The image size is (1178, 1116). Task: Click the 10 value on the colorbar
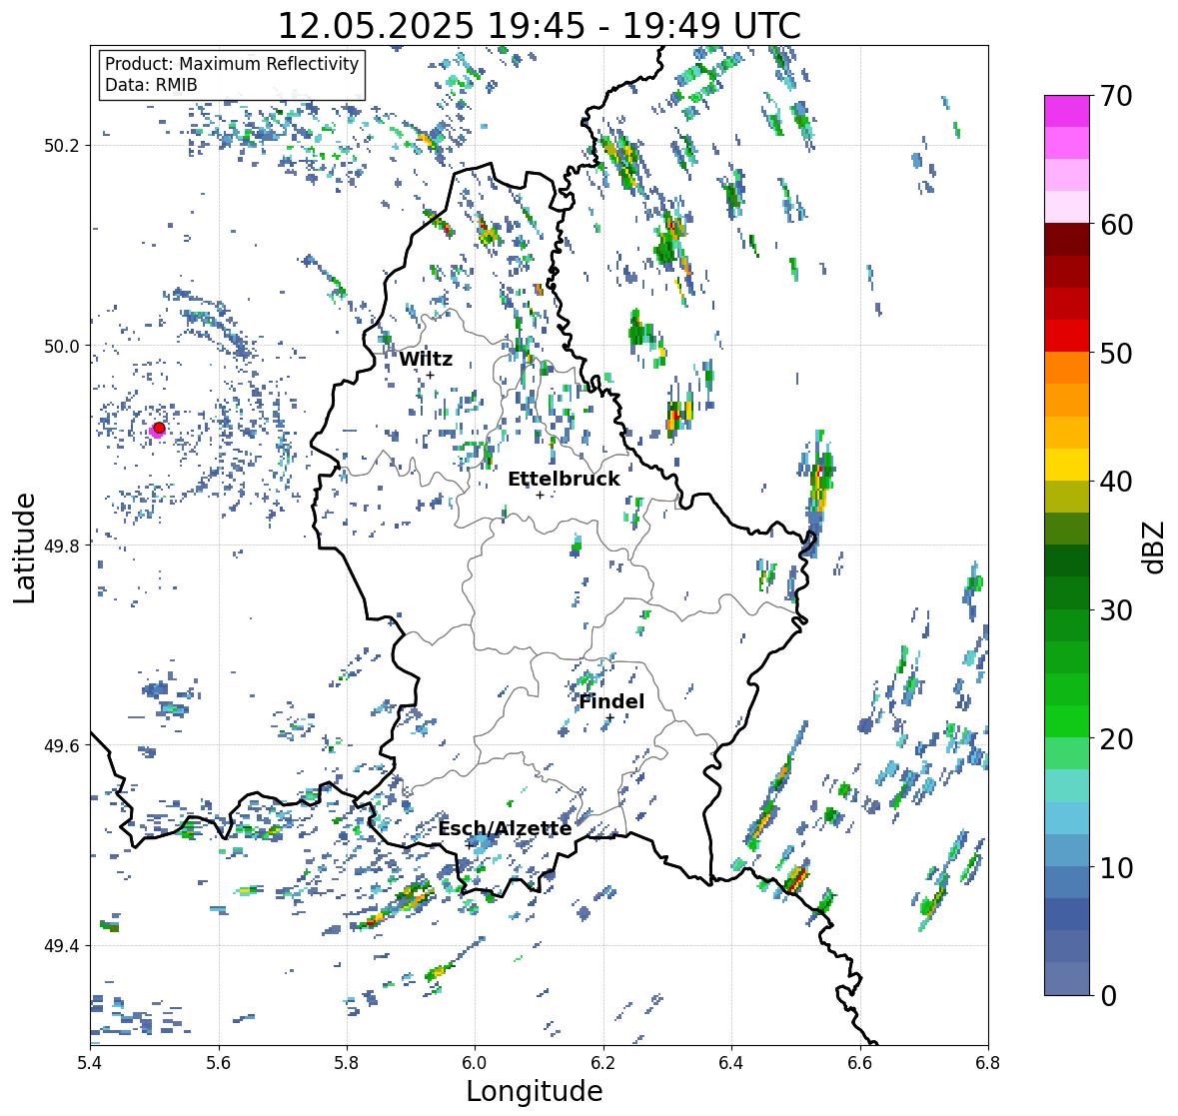click(1116, 867)
